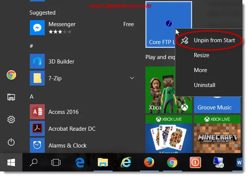The width and height of the screenshot is (248, 177).
Task: Click the Acrobat Reader DC label
Action: coord(72,129)
